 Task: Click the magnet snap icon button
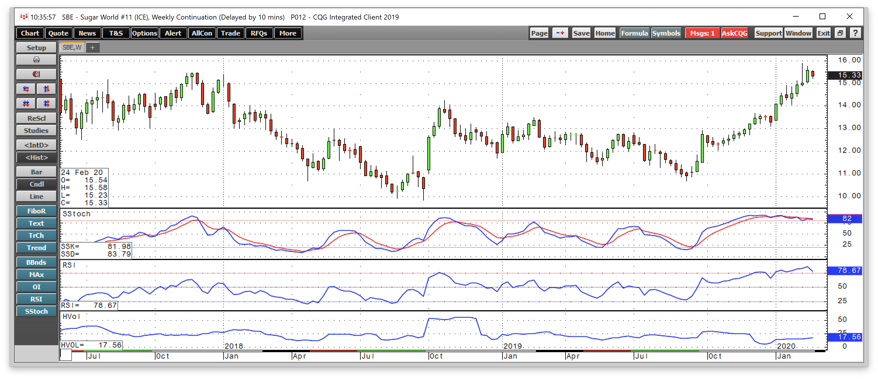click(x=37, y=74)
